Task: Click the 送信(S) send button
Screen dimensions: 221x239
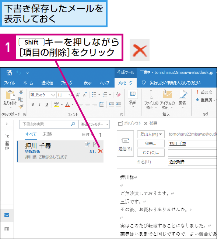Action: coord(125,143)
